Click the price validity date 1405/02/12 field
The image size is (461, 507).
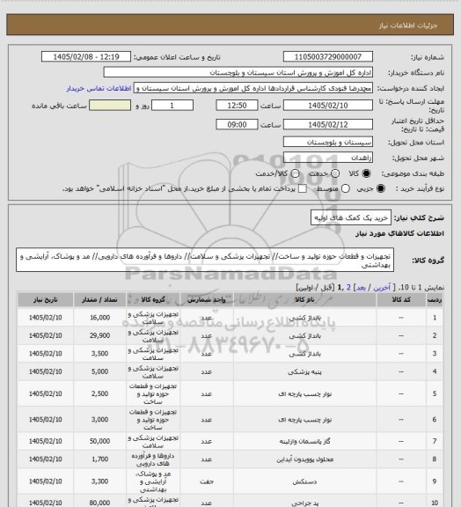[328, 124]
